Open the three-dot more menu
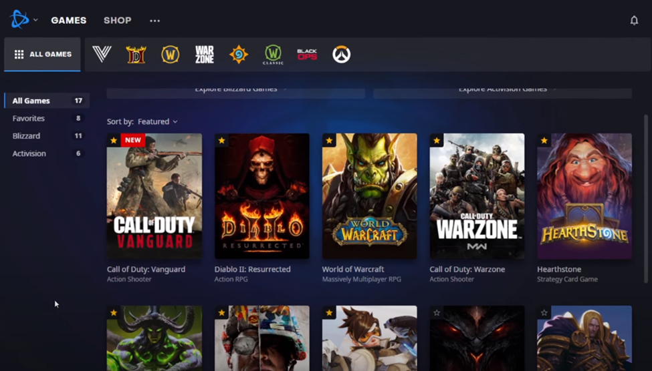 154,21
